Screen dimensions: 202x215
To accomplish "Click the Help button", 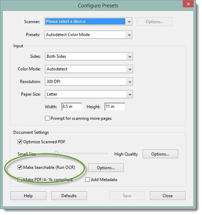I will tap(28, 196).
